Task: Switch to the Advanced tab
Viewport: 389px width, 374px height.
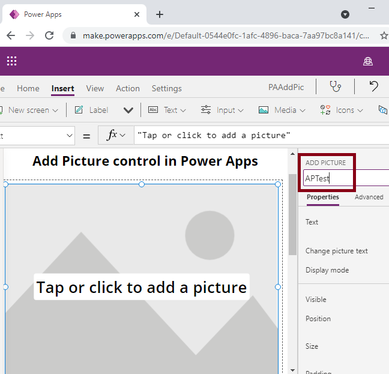Action: 369,197
